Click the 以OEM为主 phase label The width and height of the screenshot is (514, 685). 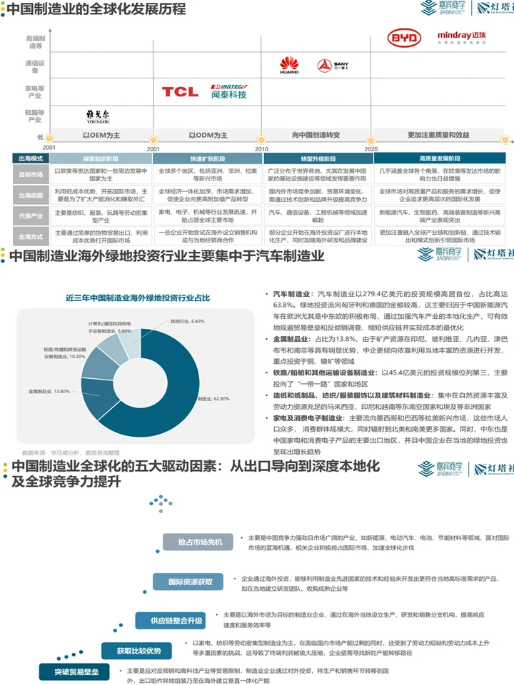click(x=101, y=135)
